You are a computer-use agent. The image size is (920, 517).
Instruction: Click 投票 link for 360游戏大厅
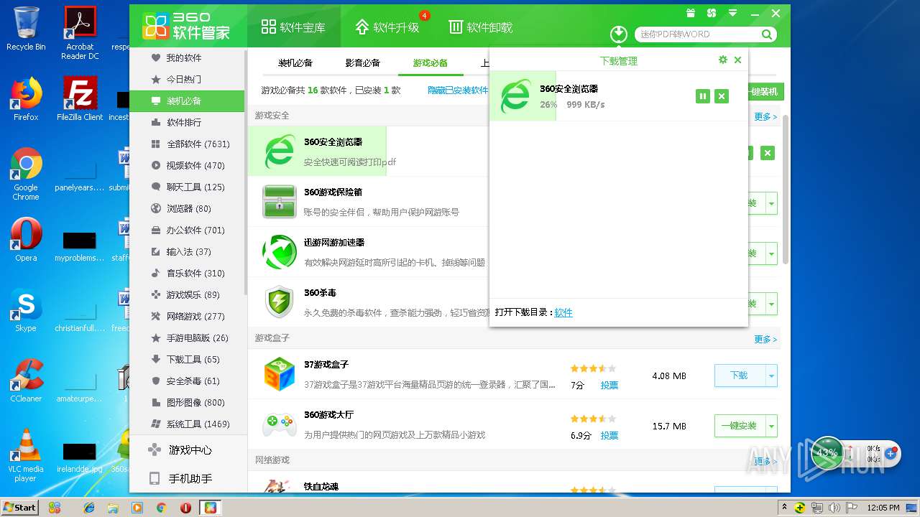tap(609, 436)
